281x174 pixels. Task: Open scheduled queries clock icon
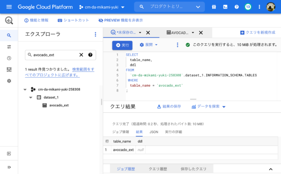[x=9, y=58]
